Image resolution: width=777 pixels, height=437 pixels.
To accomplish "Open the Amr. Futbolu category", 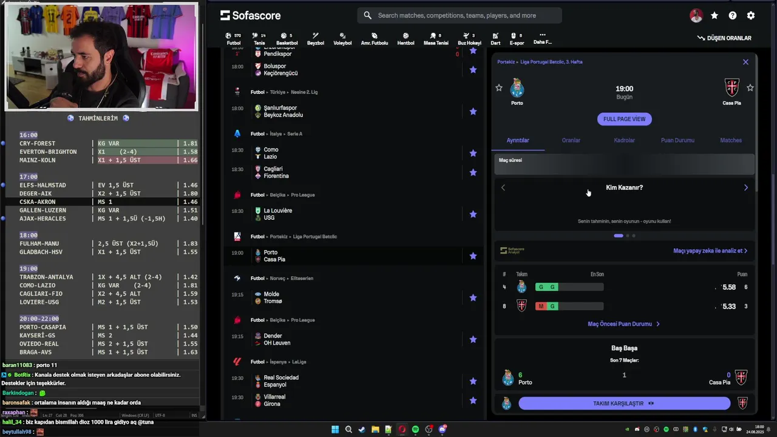I will click(x=375, y=39).
